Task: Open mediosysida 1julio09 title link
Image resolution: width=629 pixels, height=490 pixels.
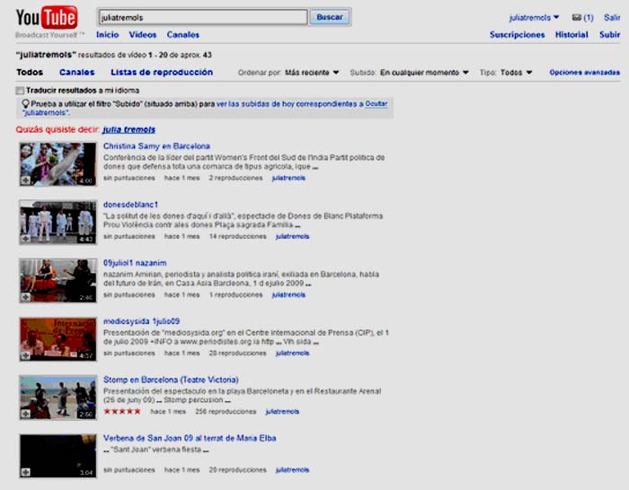Action: click(x=142, y=321)
